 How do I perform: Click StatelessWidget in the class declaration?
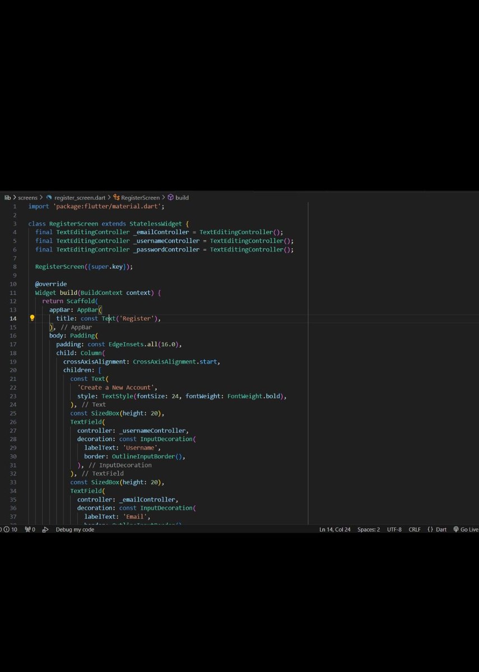coord(156,223)
